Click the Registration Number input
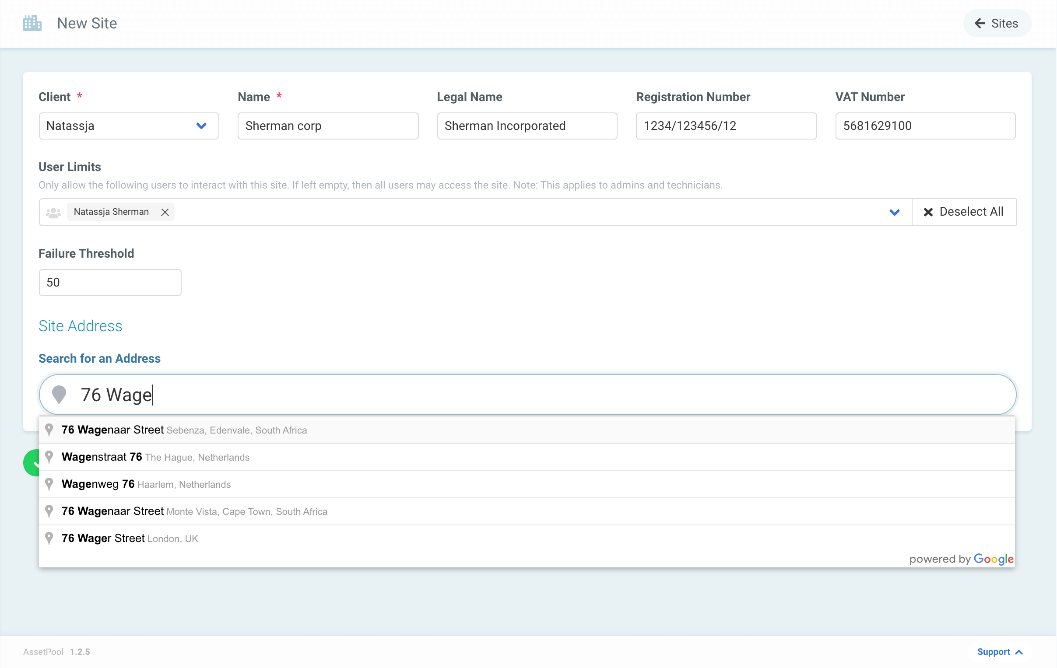Image resolution: width=1057 pixels, height=668 pixels. [x=726, y=126]
